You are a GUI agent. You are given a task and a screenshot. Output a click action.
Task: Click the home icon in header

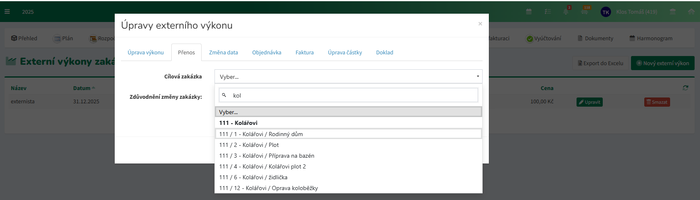[691, 12]
